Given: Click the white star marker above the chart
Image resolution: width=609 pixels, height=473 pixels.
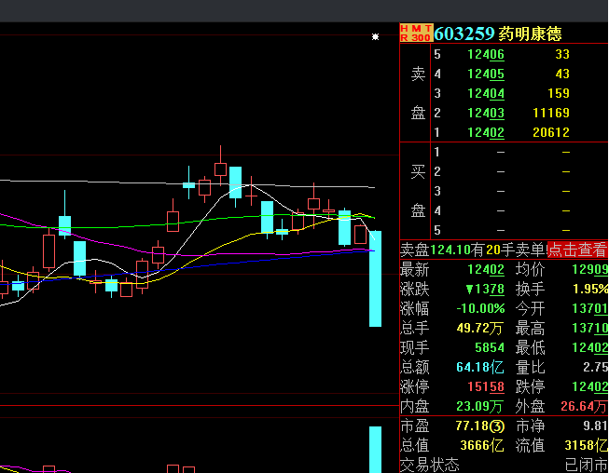Looking at the screenshot, I should [375, 37].
